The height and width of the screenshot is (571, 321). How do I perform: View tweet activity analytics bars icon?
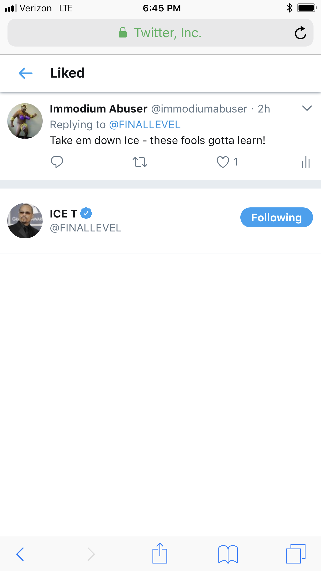point(306,162)
